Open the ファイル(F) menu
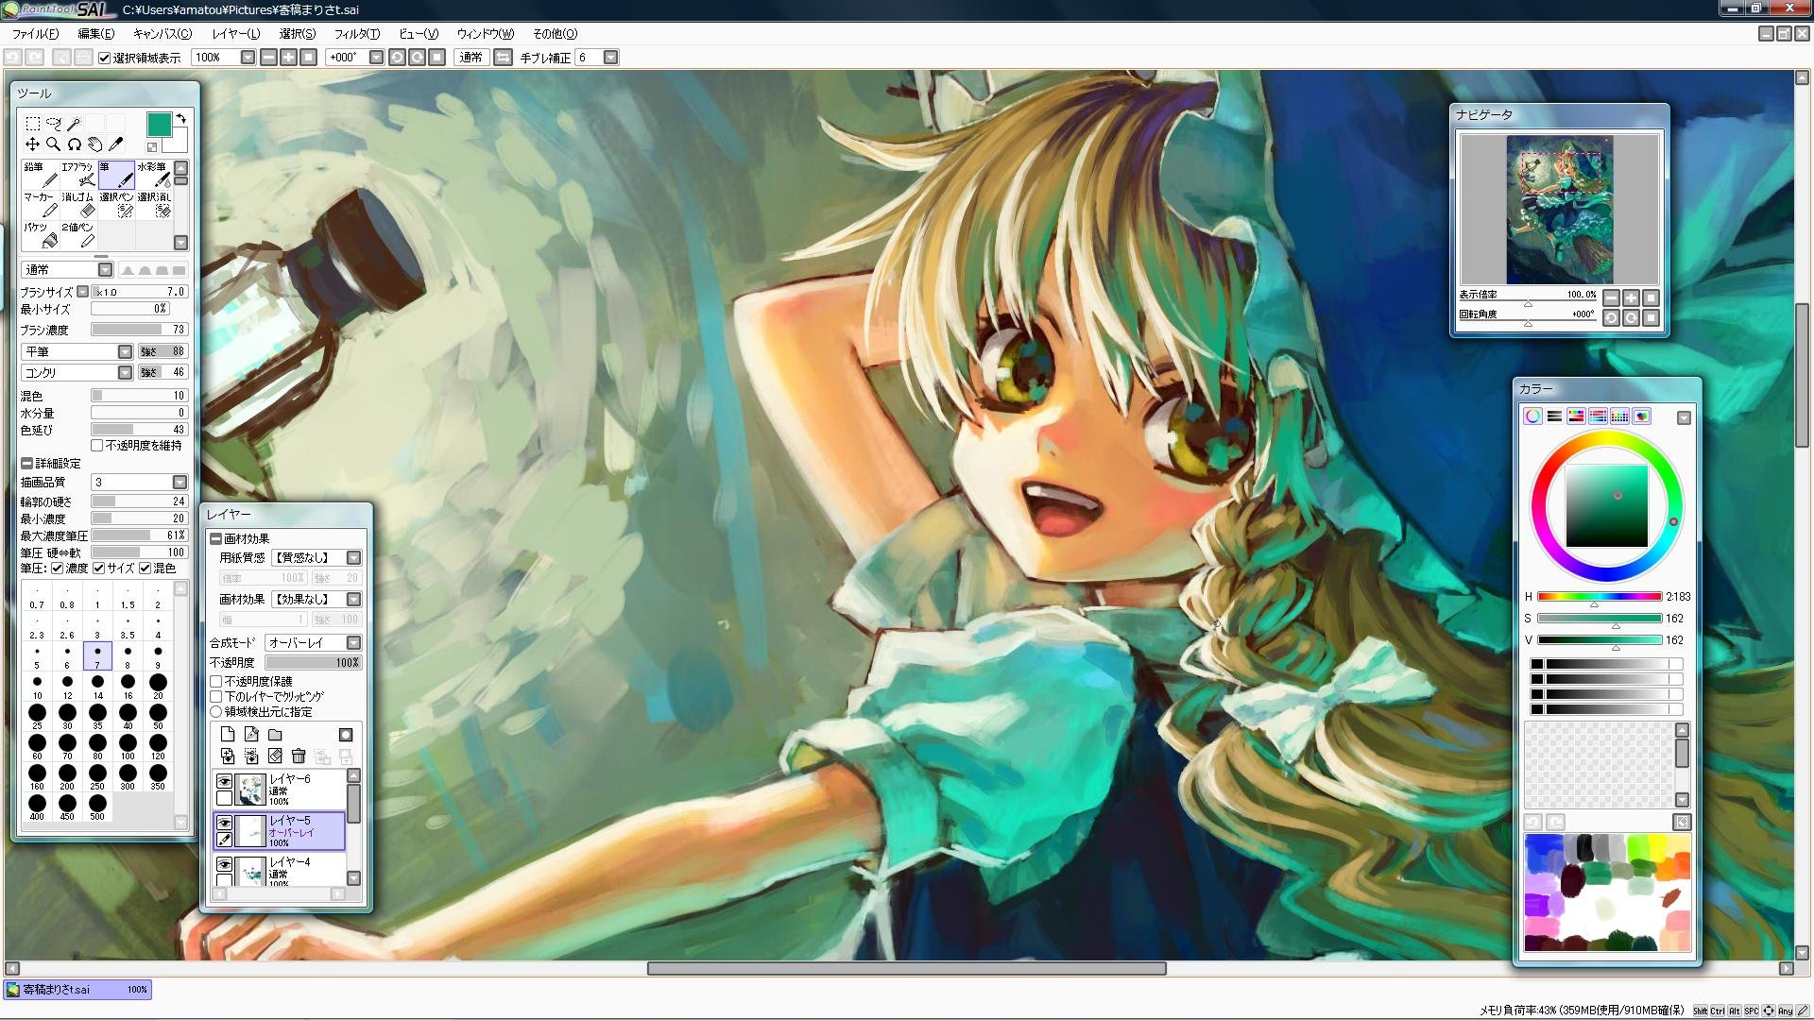This screenshot has width=1814, height=1020. (35, 33)
